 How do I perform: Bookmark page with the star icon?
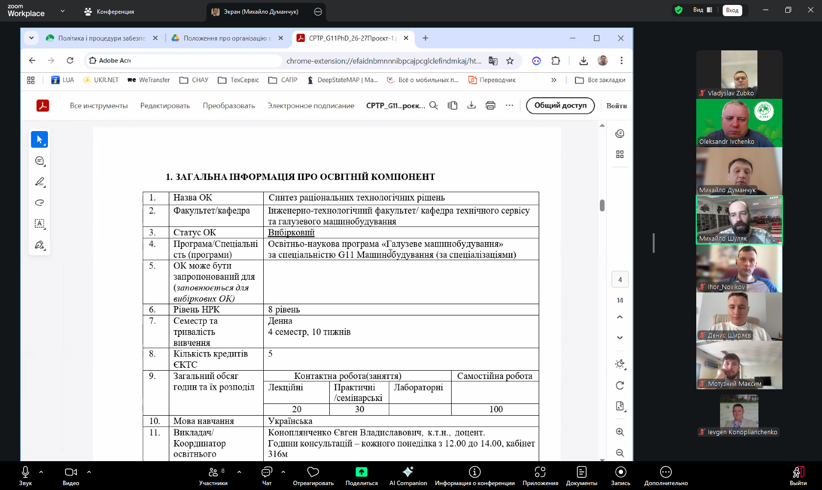click(x=510, y=61)
